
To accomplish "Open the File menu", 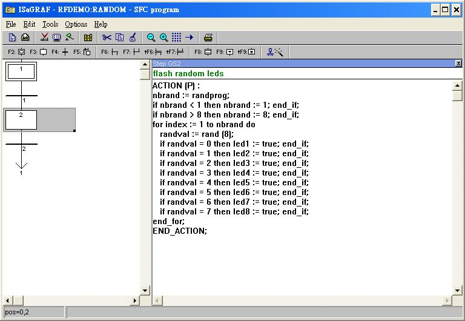I will coord(11,24).
